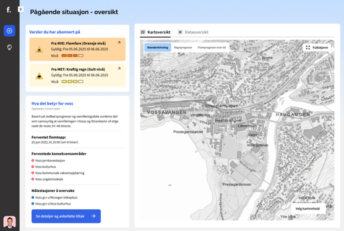Select Voss ungdomsskule consequence area

pos(47,179)
